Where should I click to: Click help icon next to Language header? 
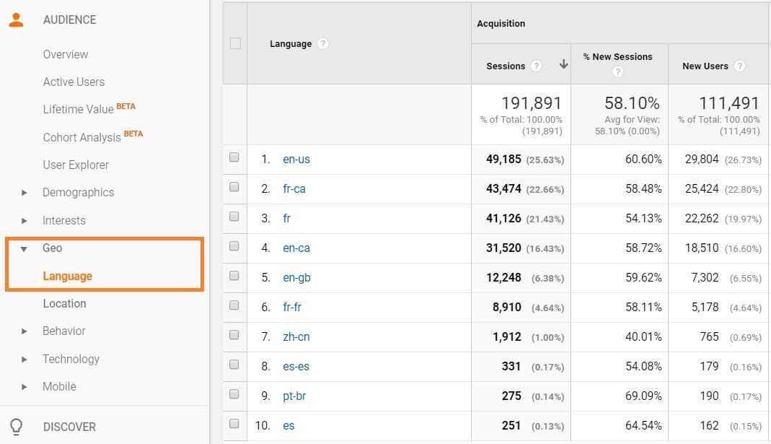pos(323,44)
